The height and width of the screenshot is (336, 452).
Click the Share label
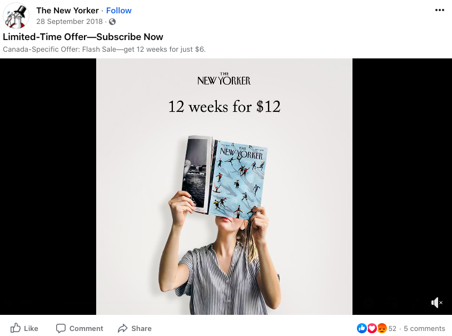(141, 329)
